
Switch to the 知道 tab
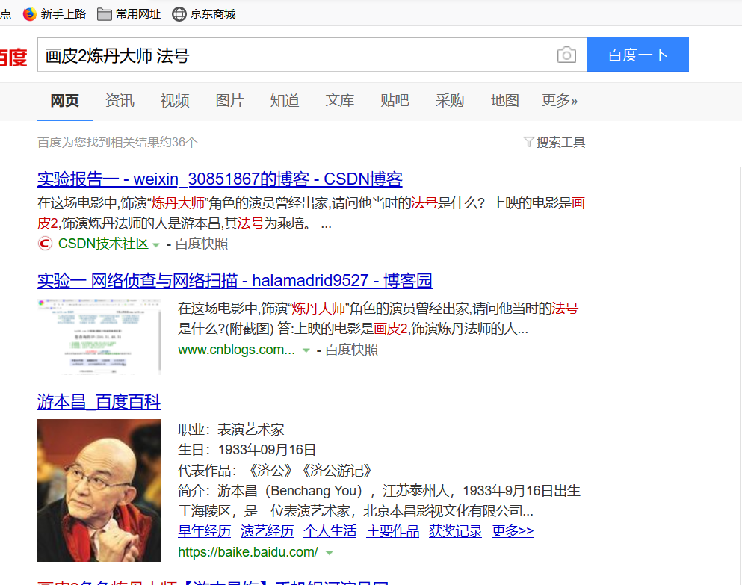pos(285,100)
